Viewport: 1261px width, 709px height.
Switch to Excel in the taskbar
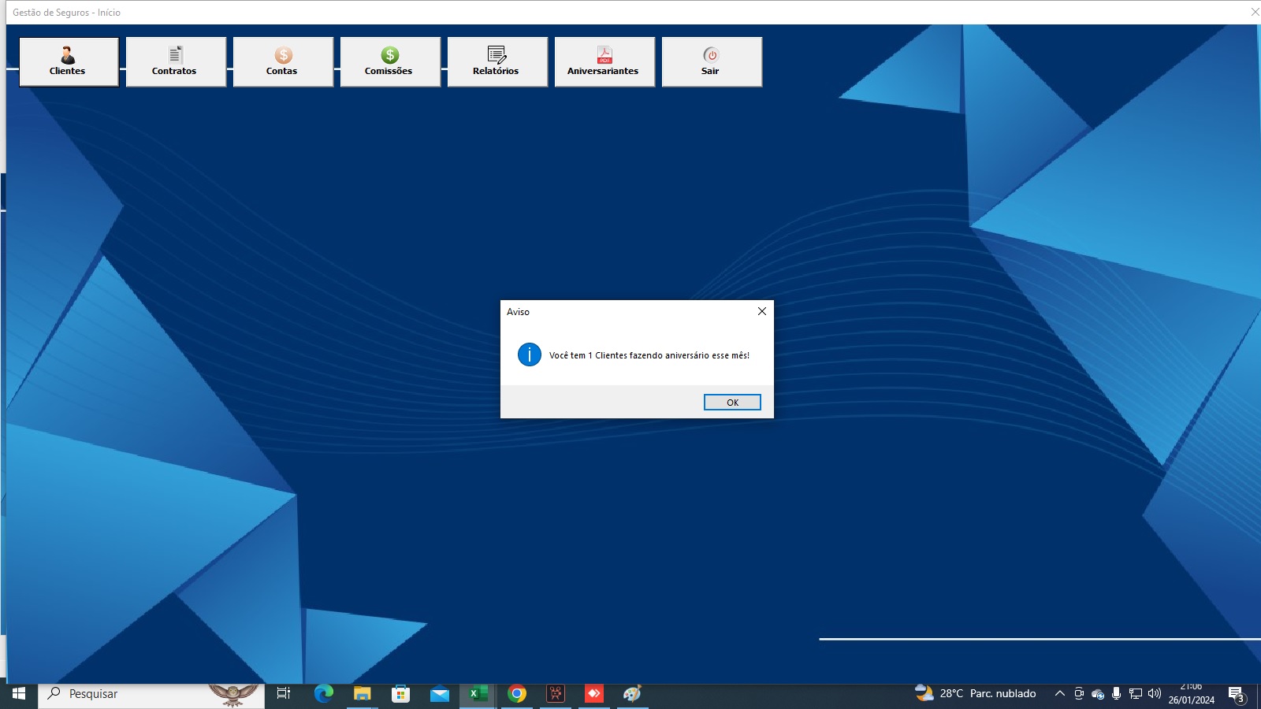(x=478, y=693)
